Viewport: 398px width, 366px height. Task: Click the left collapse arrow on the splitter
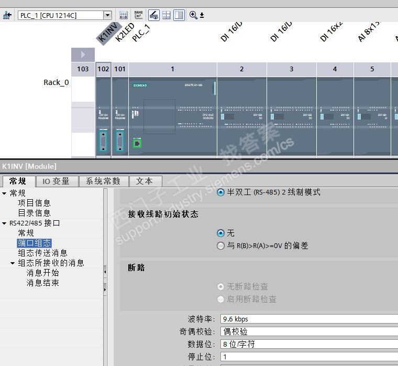click(105, 272)
